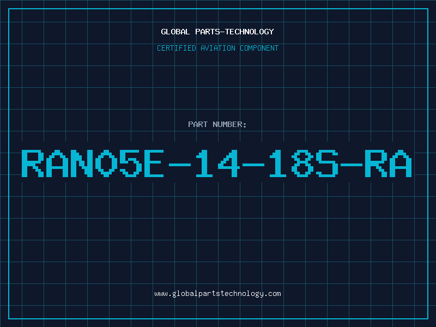Click the PART NUMBER: label
436x327 pixels.
217,124
